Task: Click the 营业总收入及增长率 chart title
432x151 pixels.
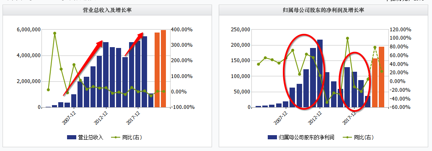Action: pos(107,10)
